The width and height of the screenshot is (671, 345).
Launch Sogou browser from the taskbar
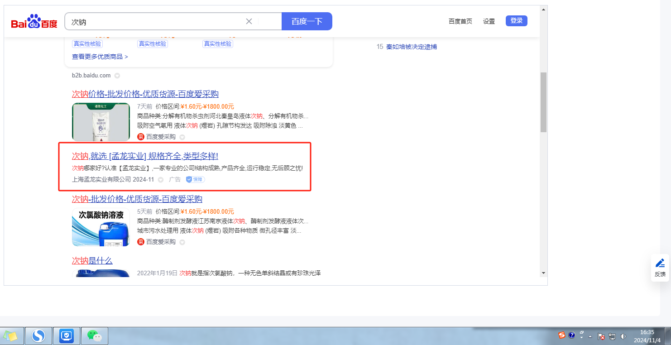click(x=38, y=335)
